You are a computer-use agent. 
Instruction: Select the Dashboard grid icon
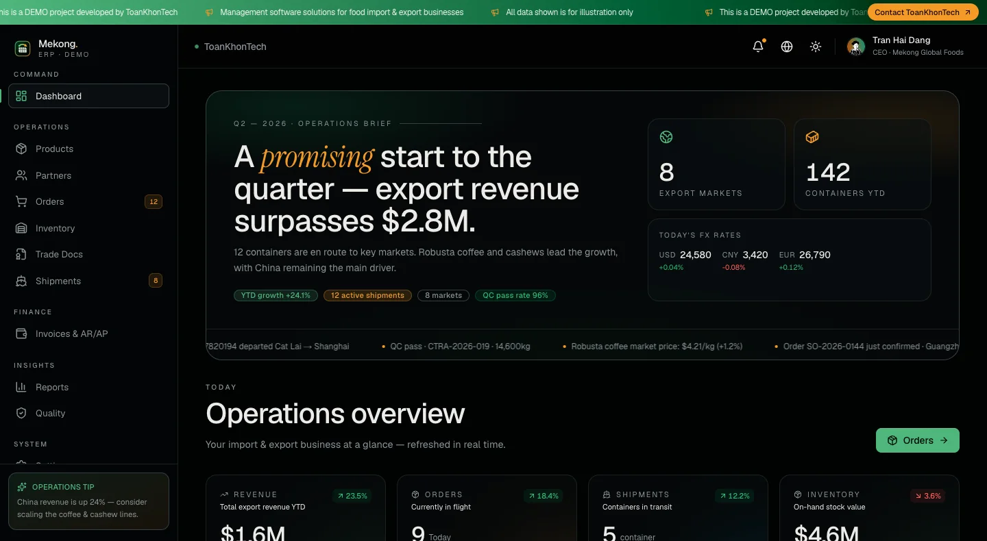pos(21,96)
